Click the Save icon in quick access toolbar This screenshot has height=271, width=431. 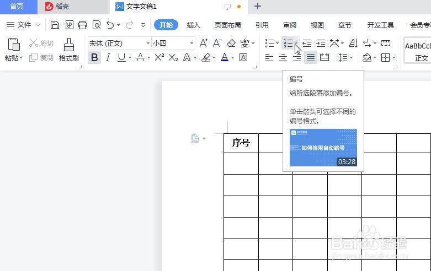55,25
